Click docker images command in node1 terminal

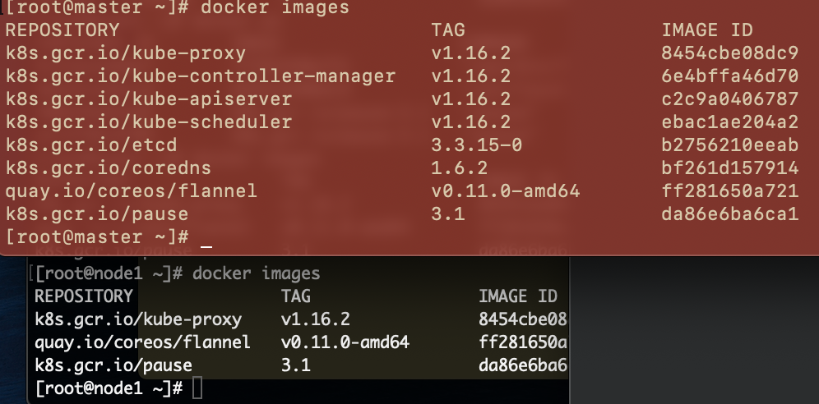[x=256, y=273]
